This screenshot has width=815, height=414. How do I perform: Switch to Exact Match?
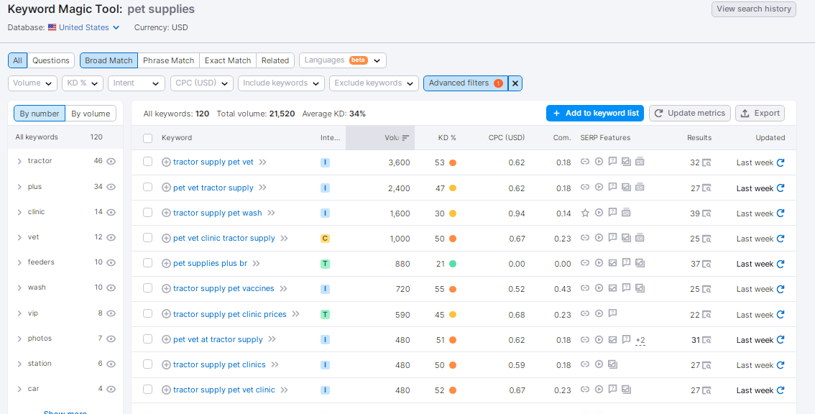(228, 60)
